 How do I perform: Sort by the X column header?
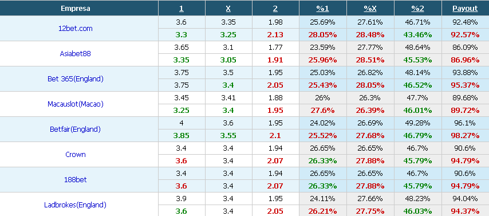[228, 9]
